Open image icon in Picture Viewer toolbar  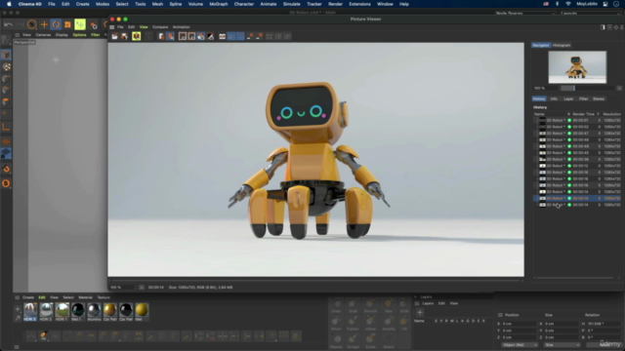tap(115, 37)
